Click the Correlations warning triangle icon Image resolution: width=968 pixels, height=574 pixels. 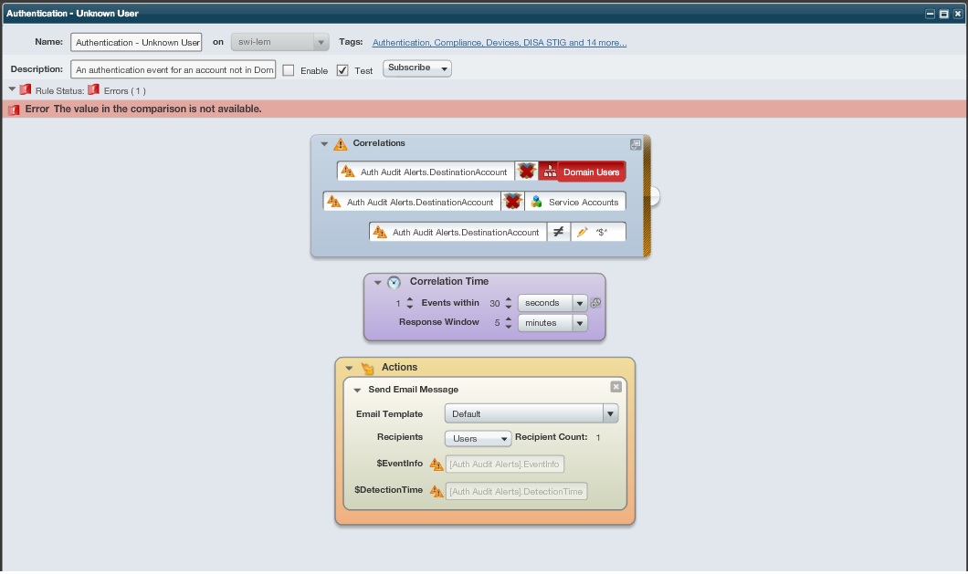340,144
